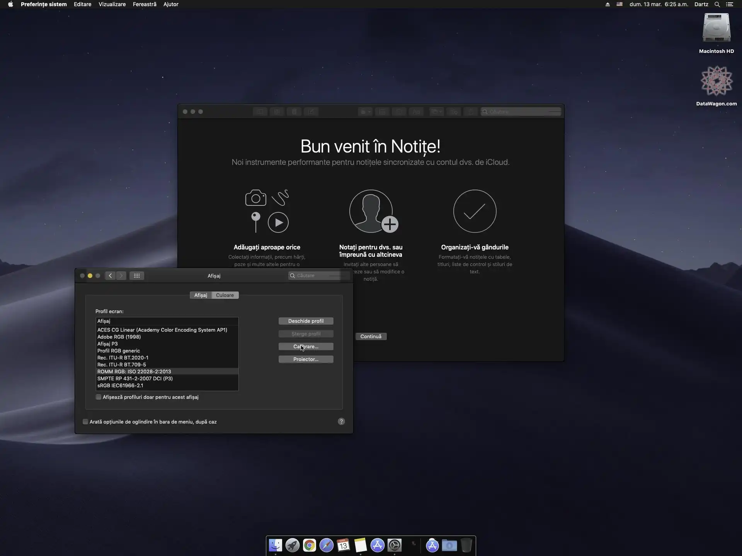742x556 pixels.
Task: Click the Proiector... button
Action: click(306, 359)
